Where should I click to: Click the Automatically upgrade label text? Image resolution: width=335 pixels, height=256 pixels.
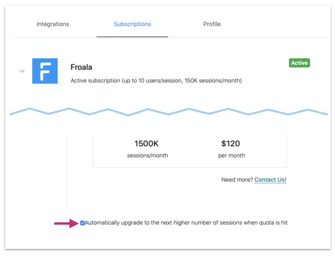coord(186,223)
